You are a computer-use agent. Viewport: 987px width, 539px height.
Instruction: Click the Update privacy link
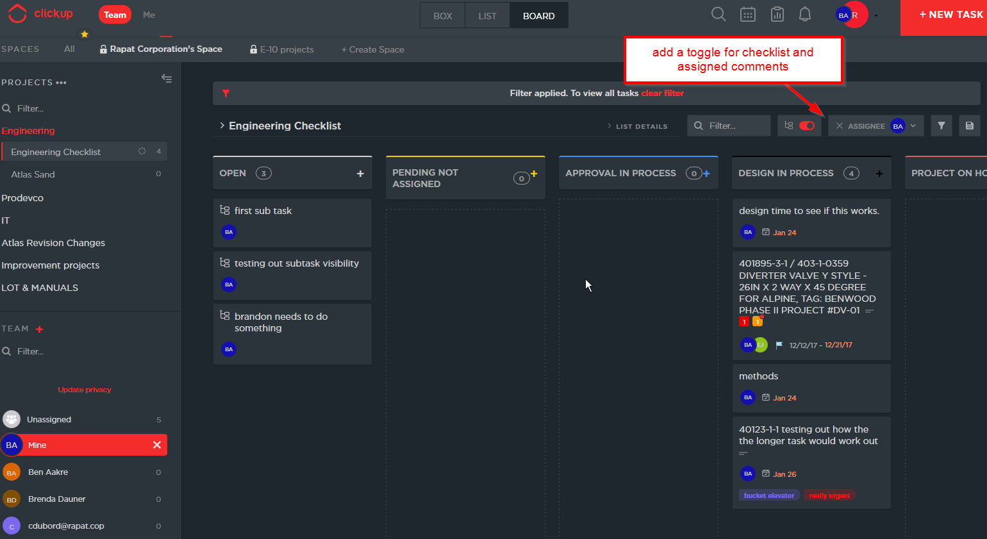coord(85,390)
